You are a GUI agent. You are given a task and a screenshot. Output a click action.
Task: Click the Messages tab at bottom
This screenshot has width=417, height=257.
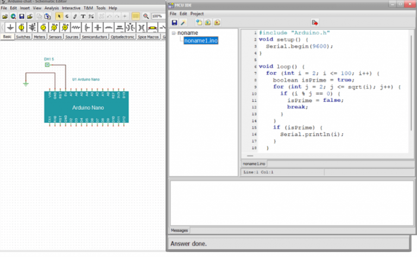(x=180, y=230)
